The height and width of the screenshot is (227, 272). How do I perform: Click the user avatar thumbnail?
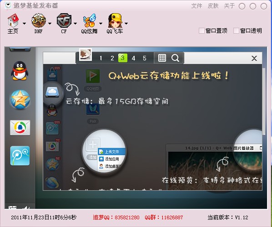[x=86, y=54]
